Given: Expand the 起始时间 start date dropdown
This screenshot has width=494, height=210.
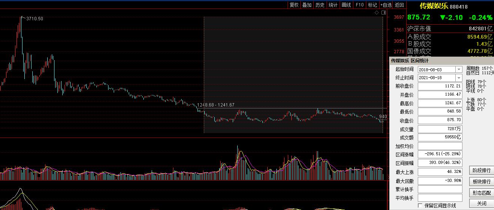Looking at the screenshot, I should [x=459, y=69].
